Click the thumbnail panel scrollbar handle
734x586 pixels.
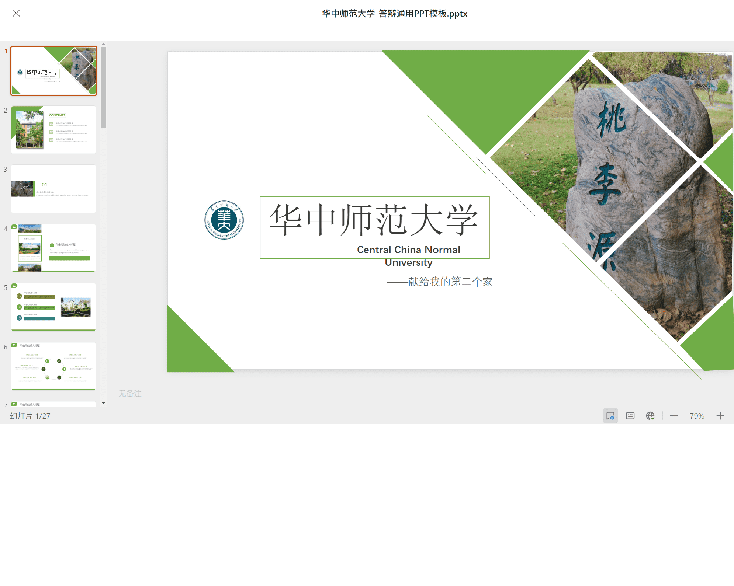[104, 87]
